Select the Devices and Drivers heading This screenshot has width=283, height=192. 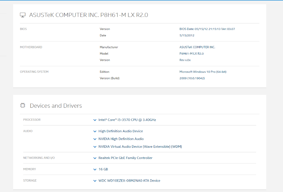[56, 105]
